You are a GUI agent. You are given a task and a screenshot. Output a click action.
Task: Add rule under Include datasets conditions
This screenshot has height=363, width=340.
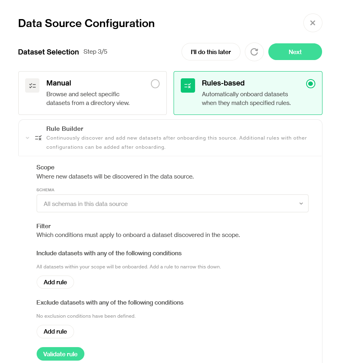(55, 282)
